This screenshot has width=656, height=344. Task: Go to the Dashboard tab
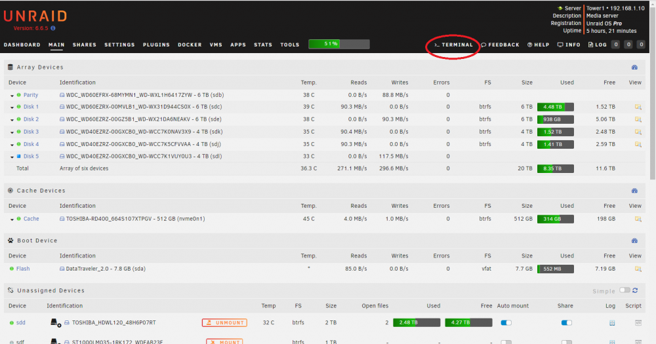(22, 45)
